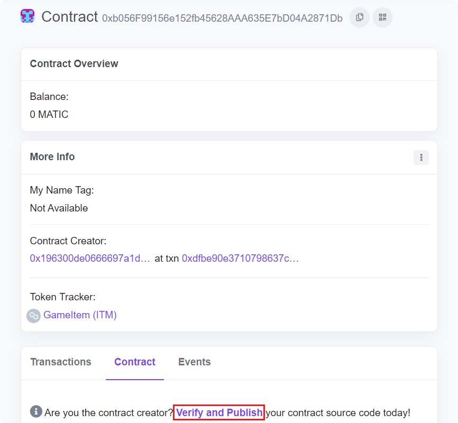
Task: Open creation transaction 0xdfbe90e3710798637c…
Action: pos(241,259)
